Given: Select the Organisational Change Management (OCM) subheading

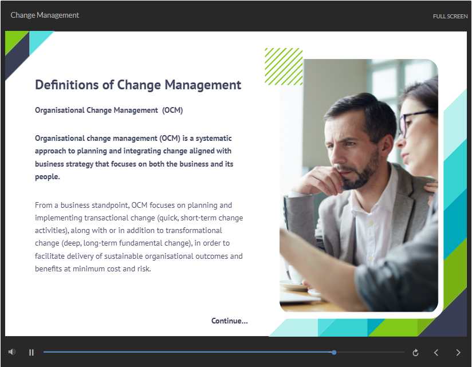Looking at the screenshot, I should pos(109,111).
